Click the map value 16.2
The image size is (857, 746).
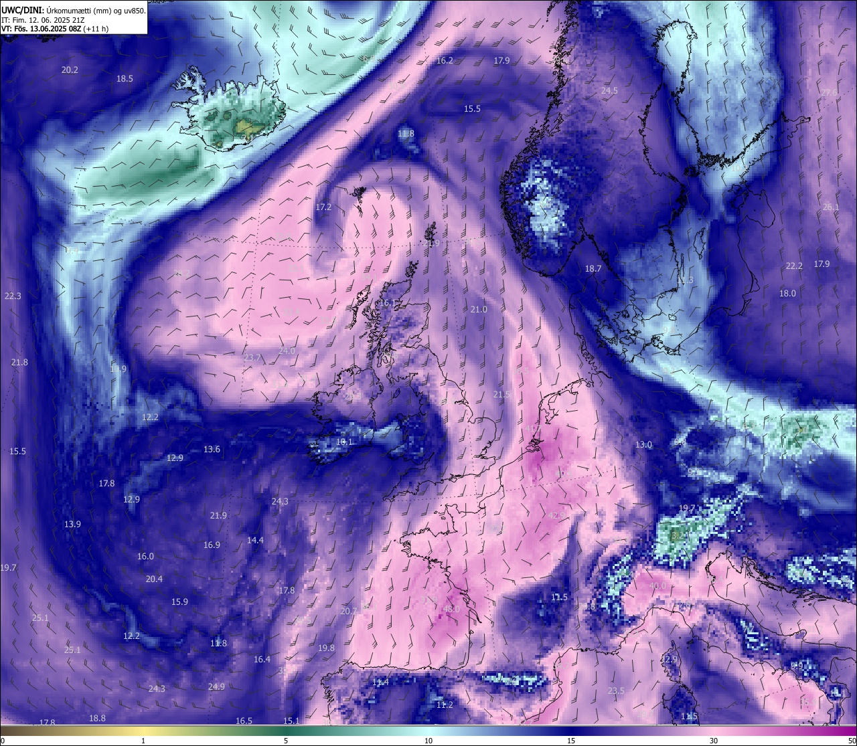445,61
